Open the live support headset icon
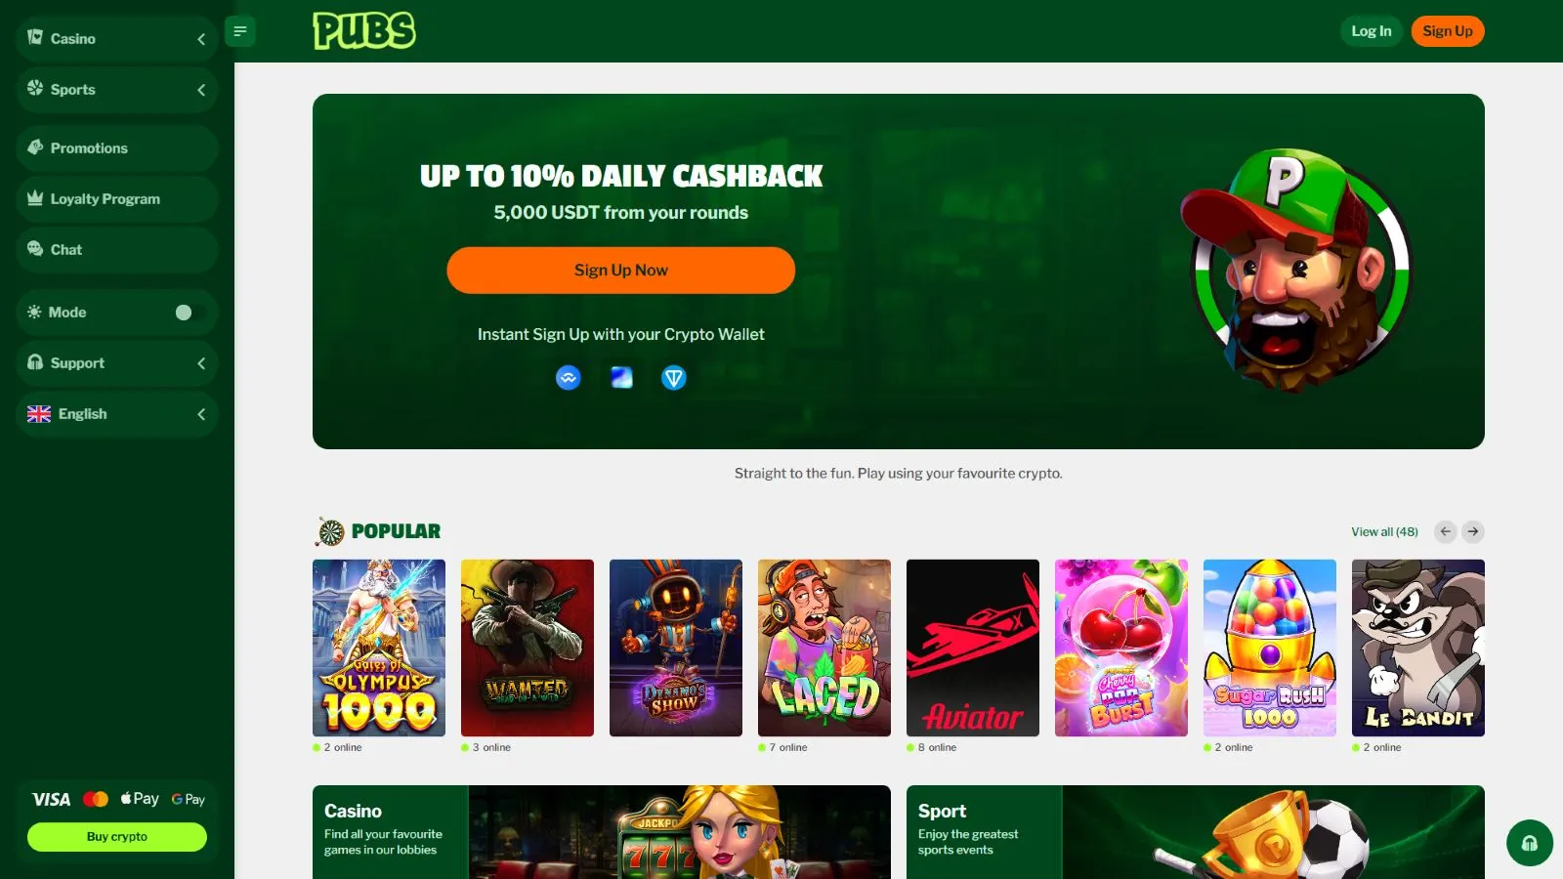The height and width of the screenshot is (879, 1563). pyautogui.click(x=1530, y=843)
